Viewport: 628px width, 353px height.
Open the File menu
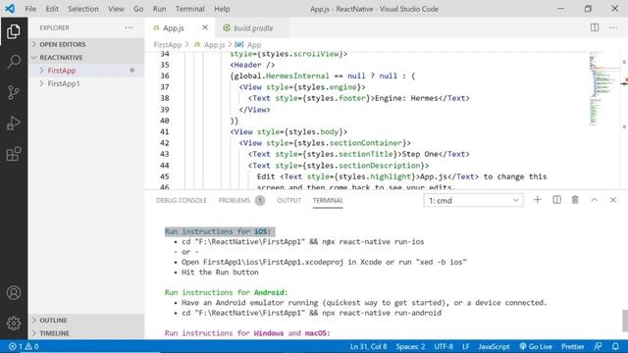pyautogui.click(x=30, y=9)
